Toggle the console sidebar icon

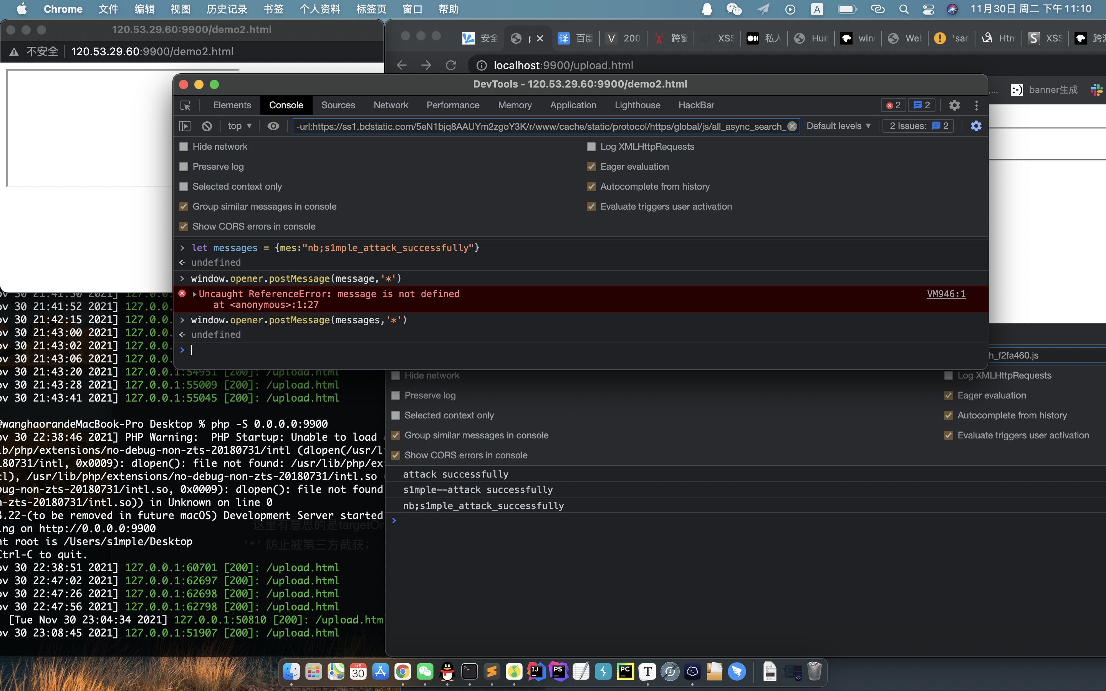(x=185, y=126)
